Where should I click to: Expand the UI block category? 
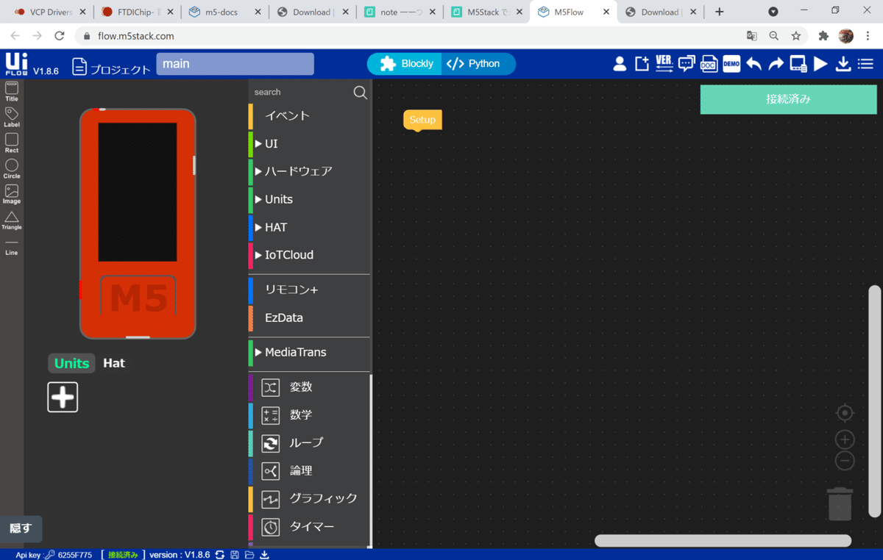[309, 143]
